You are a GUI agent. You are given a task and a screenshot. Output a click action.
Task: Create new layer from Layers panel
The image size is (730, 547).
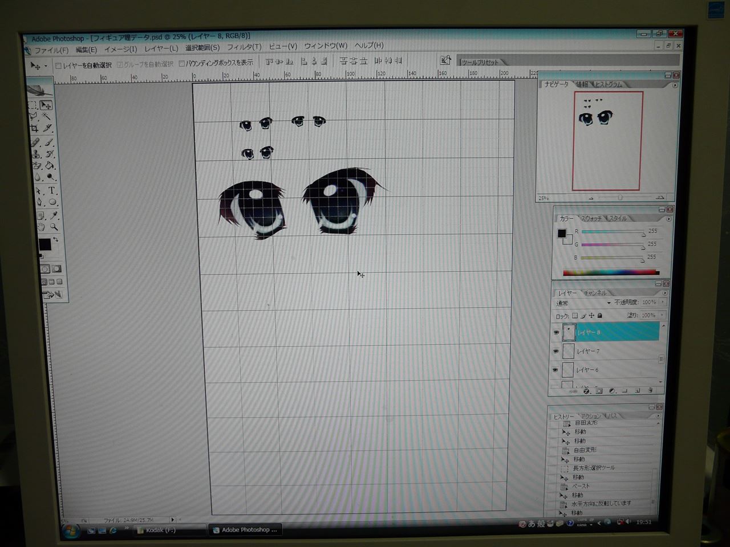pos(637,391)
